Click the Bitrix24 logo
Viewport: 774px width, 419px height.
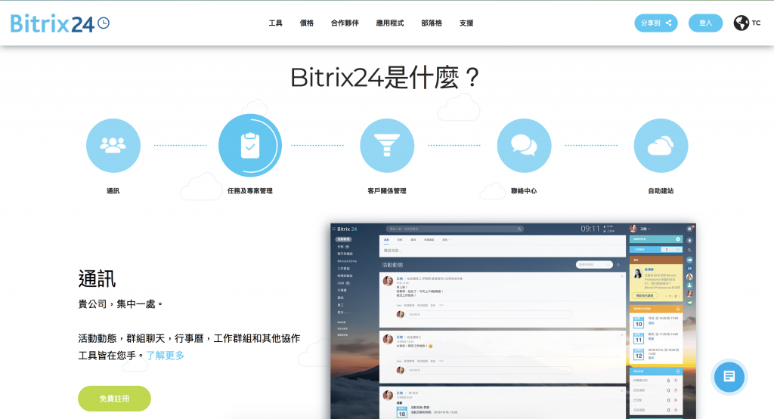60,23
